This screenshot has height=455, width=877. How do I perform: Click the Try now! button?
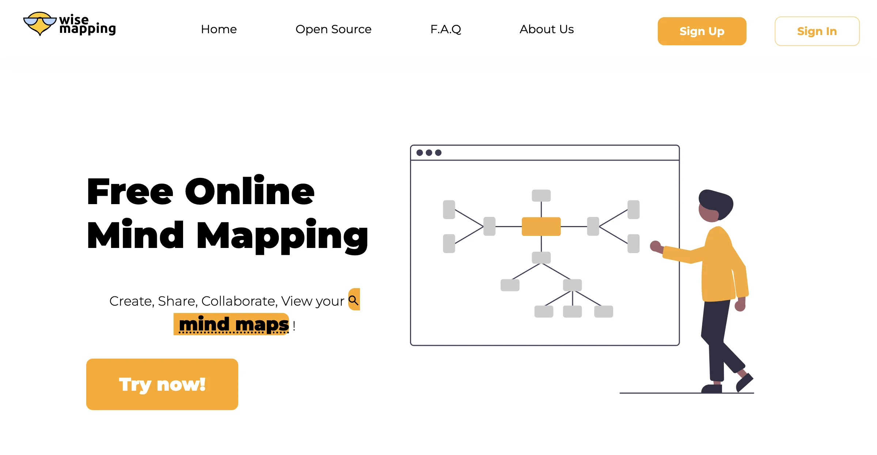[x=162, y=383]
